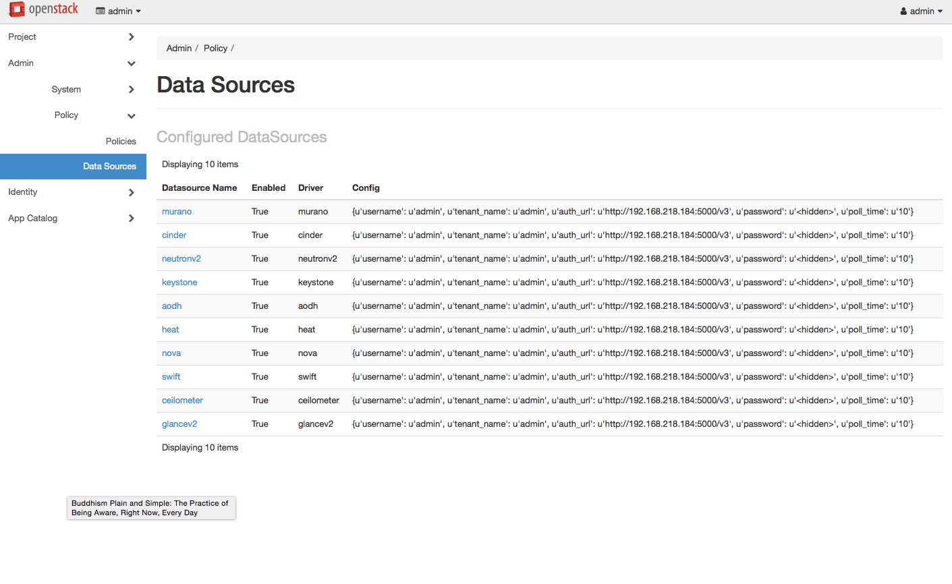Open the glancev2 datasource link
This screenshot has width=952, height=584.
(179, 424)
